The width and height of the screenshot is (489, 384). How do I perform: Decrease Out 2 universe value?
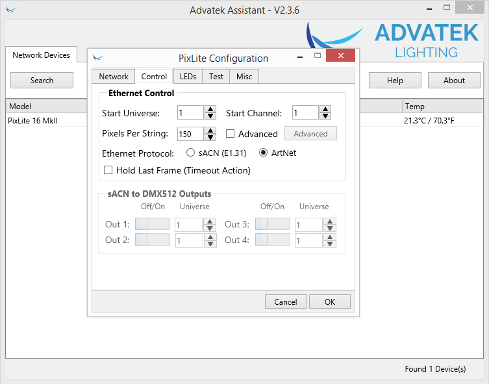click(x=210, y=244)
